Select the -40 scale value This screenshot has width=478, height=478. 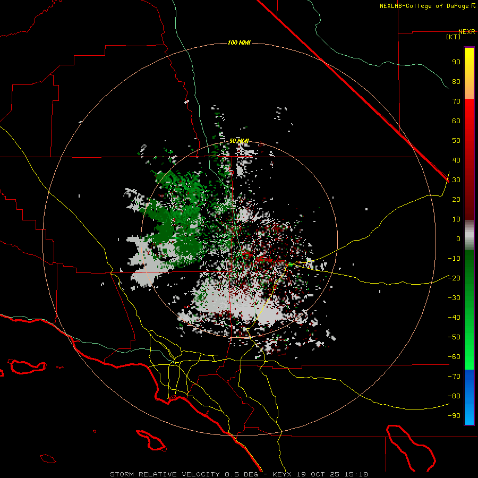pyautogui.click(x=454, y=318)
